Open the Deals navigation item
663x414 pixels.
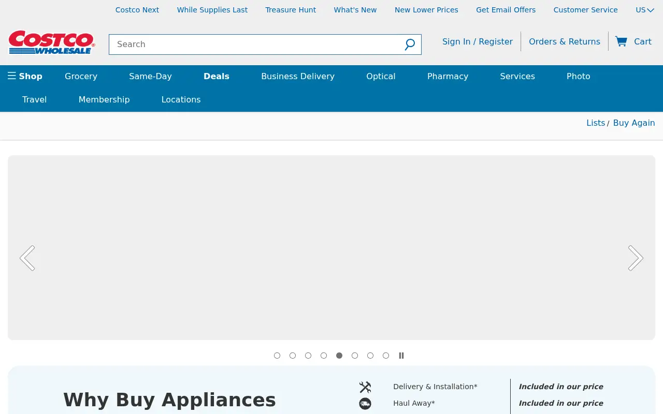tap(217, 76)
